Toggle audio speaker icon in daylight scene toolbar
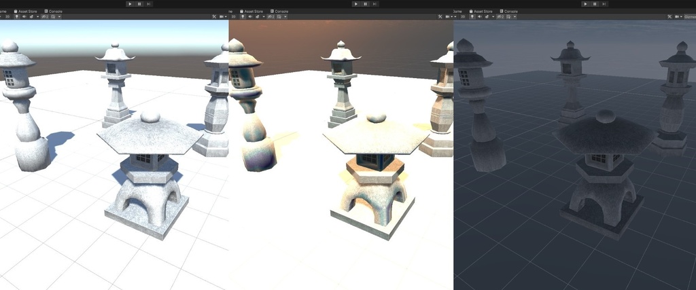 24,16
